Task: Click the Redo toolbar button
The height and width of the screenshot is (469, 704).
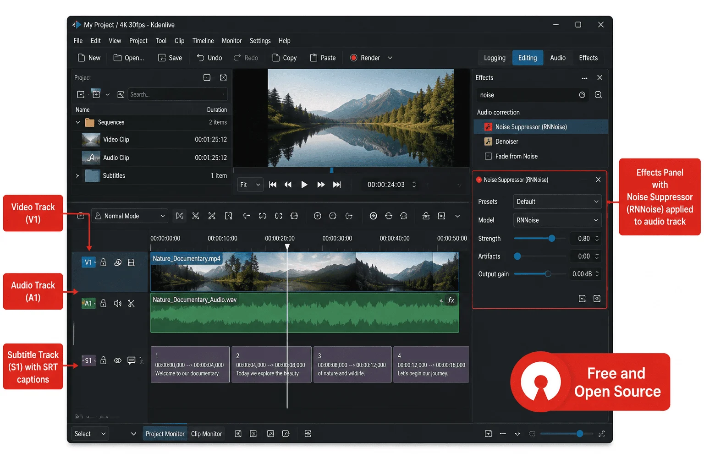Action: (x=246, y=58)
